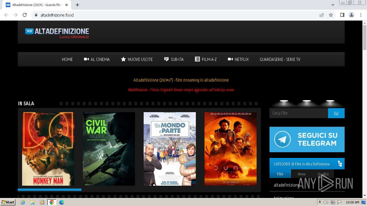367x206 pixels.
Task: Click the Chrome taskbar icon
Action: point(52,202)
